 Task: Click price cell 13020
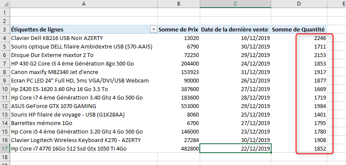179,38
